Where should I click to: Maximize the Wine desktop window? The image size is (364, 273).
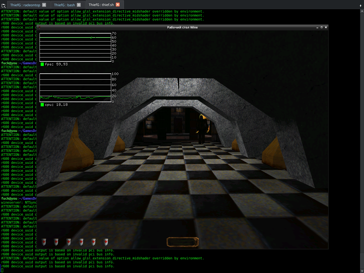322,27
